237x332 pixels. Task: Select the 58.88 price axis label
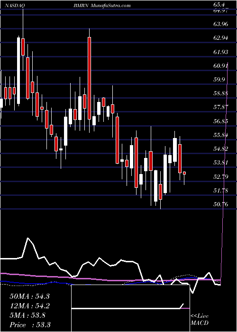tap(221, 93)
